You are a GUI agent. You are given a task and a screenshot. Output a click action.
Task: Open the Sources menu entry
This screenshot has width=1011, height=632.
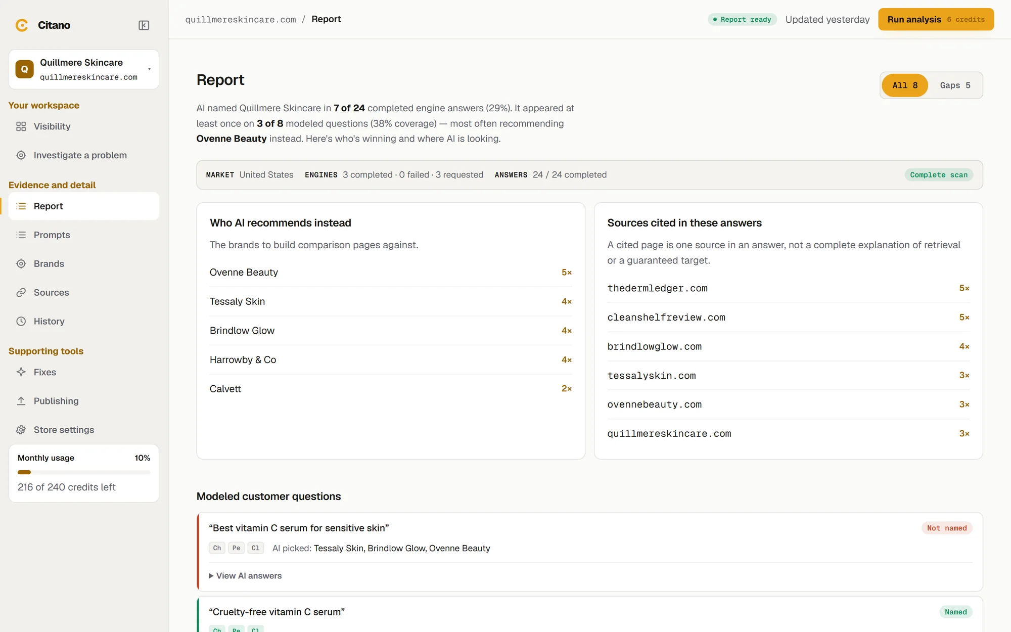83,293
